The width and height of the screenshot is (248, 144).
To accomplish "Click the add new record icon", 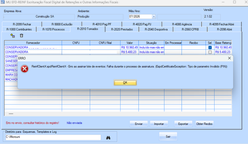I will pyautogui.click(x=13, y=35).
